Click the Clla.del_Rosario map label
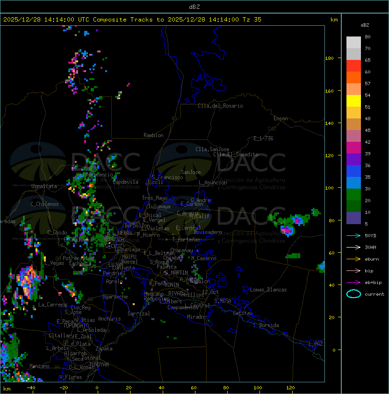Viewport: 389px width, 394px height. click(x=220, y=106)
